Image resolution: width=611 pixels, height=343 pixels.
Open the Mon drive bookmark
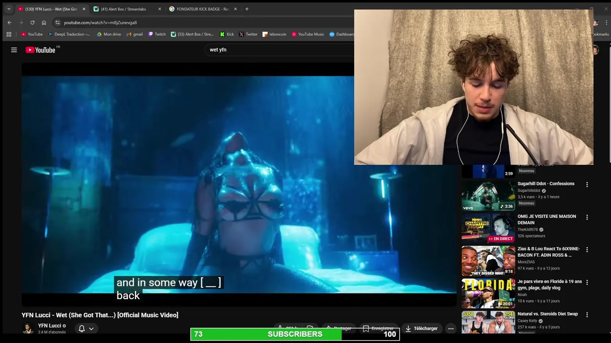click(x=109, y=34)
